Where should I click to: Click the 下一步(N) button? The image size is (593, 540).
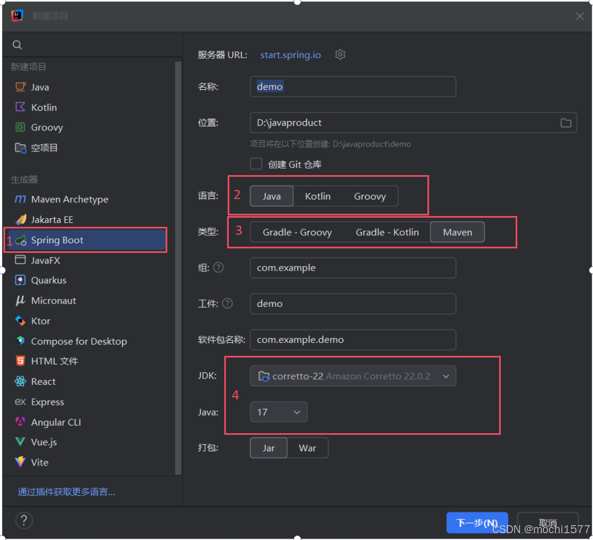pyautogui.click(x=477, y=522)
